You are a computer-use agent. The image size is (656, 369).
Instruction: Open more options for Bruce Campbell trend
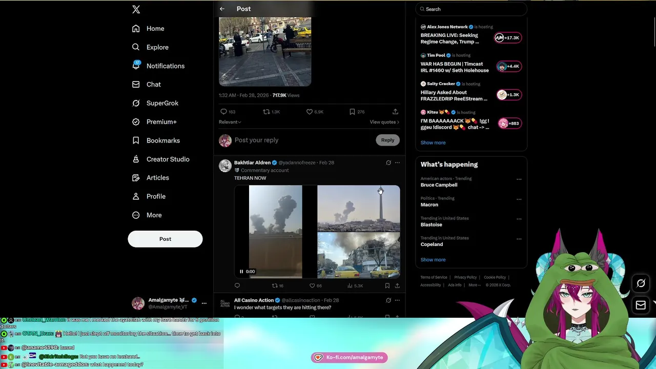[x=519, y=179]
